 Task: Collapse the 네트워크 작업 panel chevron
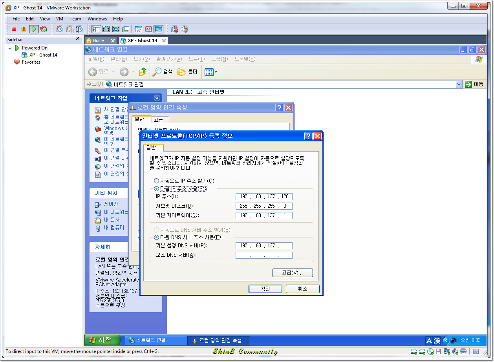157,98
